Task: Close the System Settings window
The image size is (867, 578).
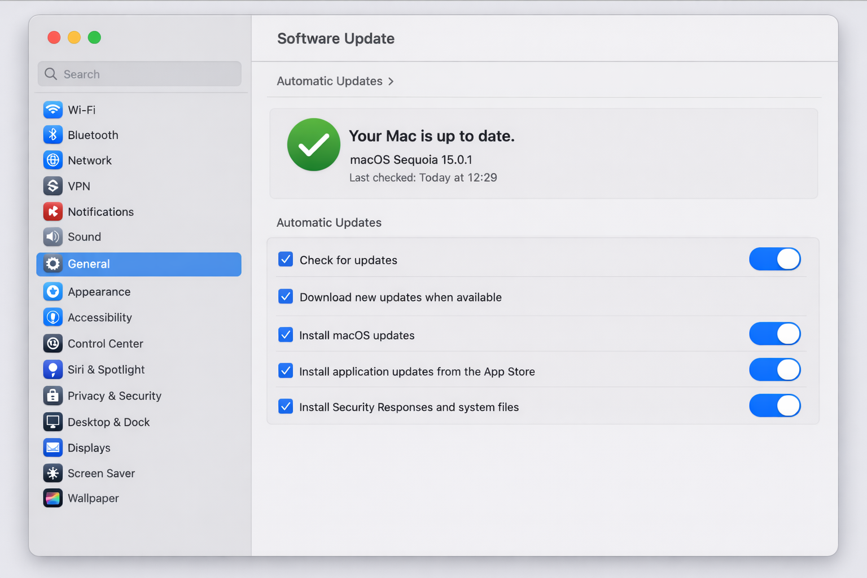Action: 54,37
